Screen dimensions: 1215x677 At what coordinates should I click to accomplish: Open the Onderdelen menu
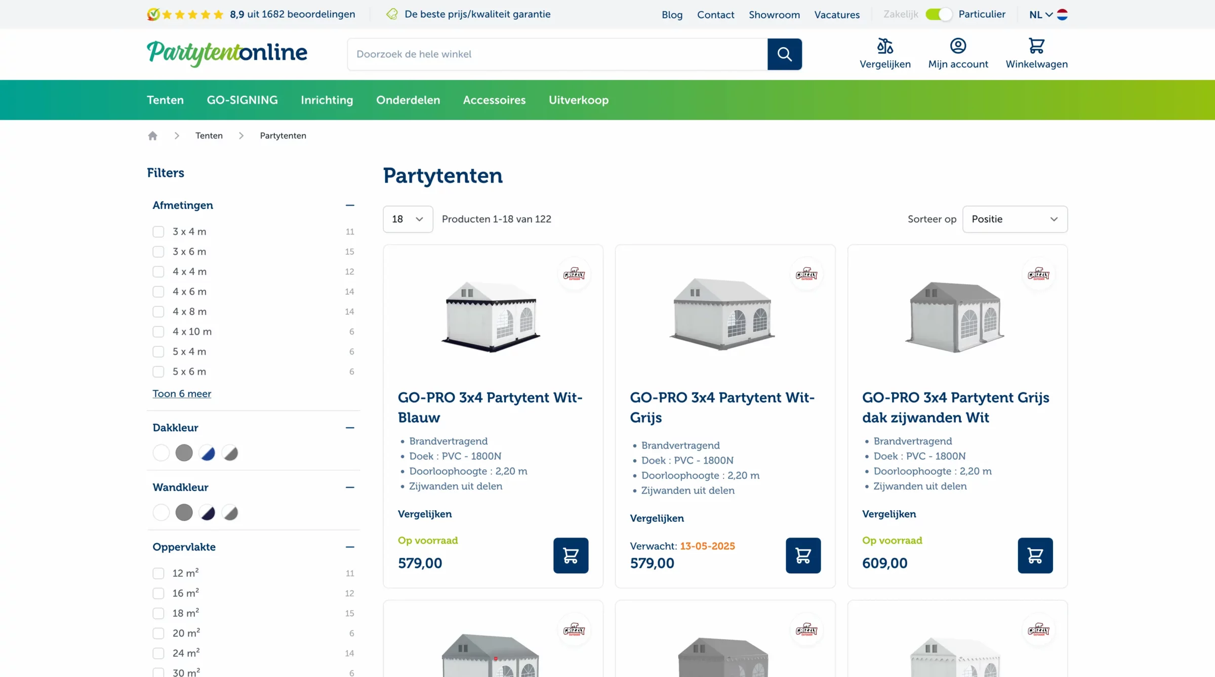(408, 100)
